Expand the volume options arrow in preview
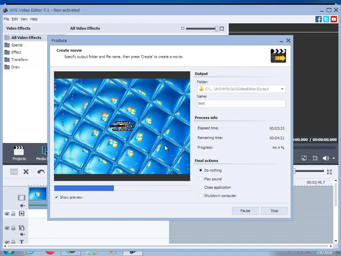 pos(334,158)
